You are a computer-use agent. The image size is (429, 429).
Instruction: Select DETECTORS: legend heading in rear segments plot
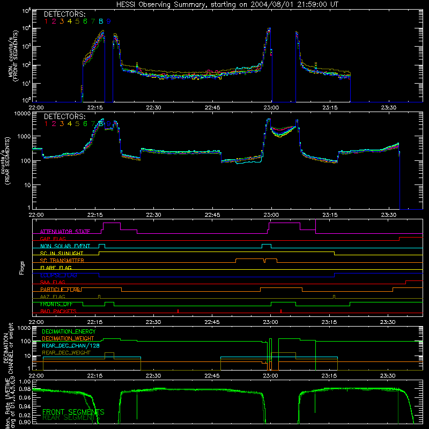pyautogui.click(x=64, y=116)
